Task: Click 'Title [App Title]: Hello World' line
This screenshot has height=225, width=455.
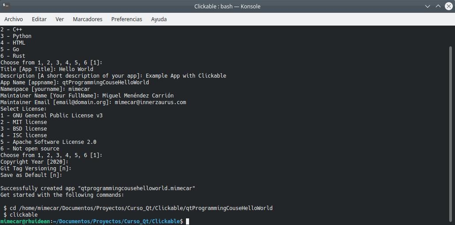Action: [x=47, y=69]
